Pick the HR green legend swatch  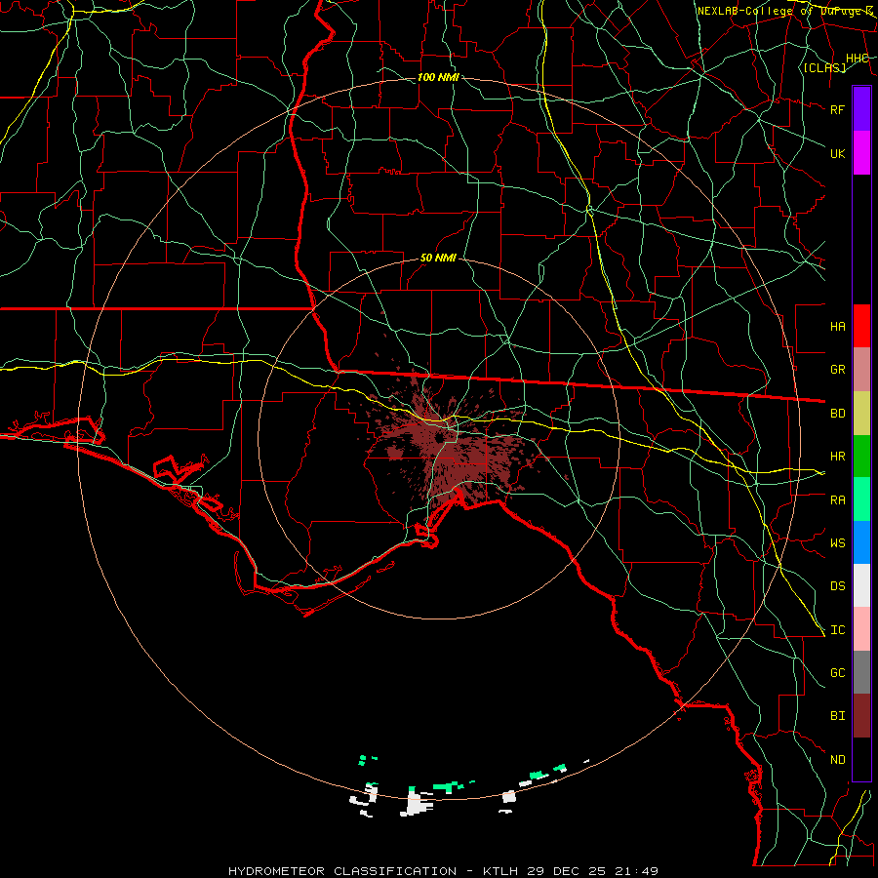(x=861, y=456)
